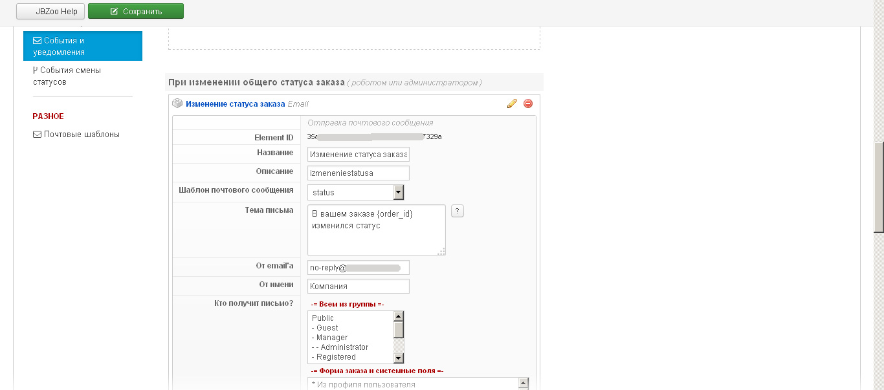Screen dimensions: 884x390
Task: Click the Изменение статуса заказа title link
Action: [x=235, y=103]
